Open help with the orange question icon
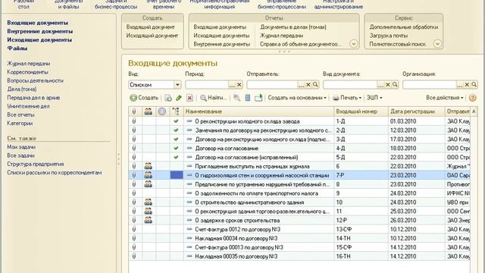The image size is (485, 273). (x=472, y=98)
